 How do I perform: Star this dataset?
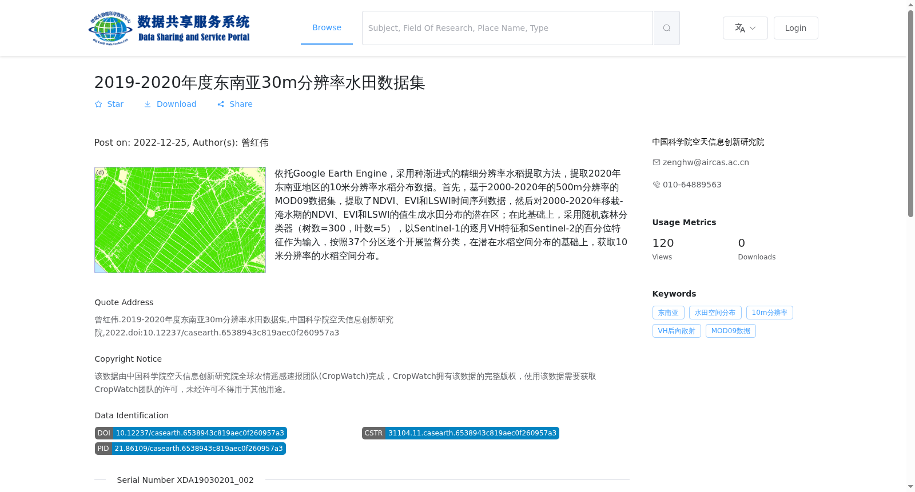pyautogui.click(x=109, y=104)
